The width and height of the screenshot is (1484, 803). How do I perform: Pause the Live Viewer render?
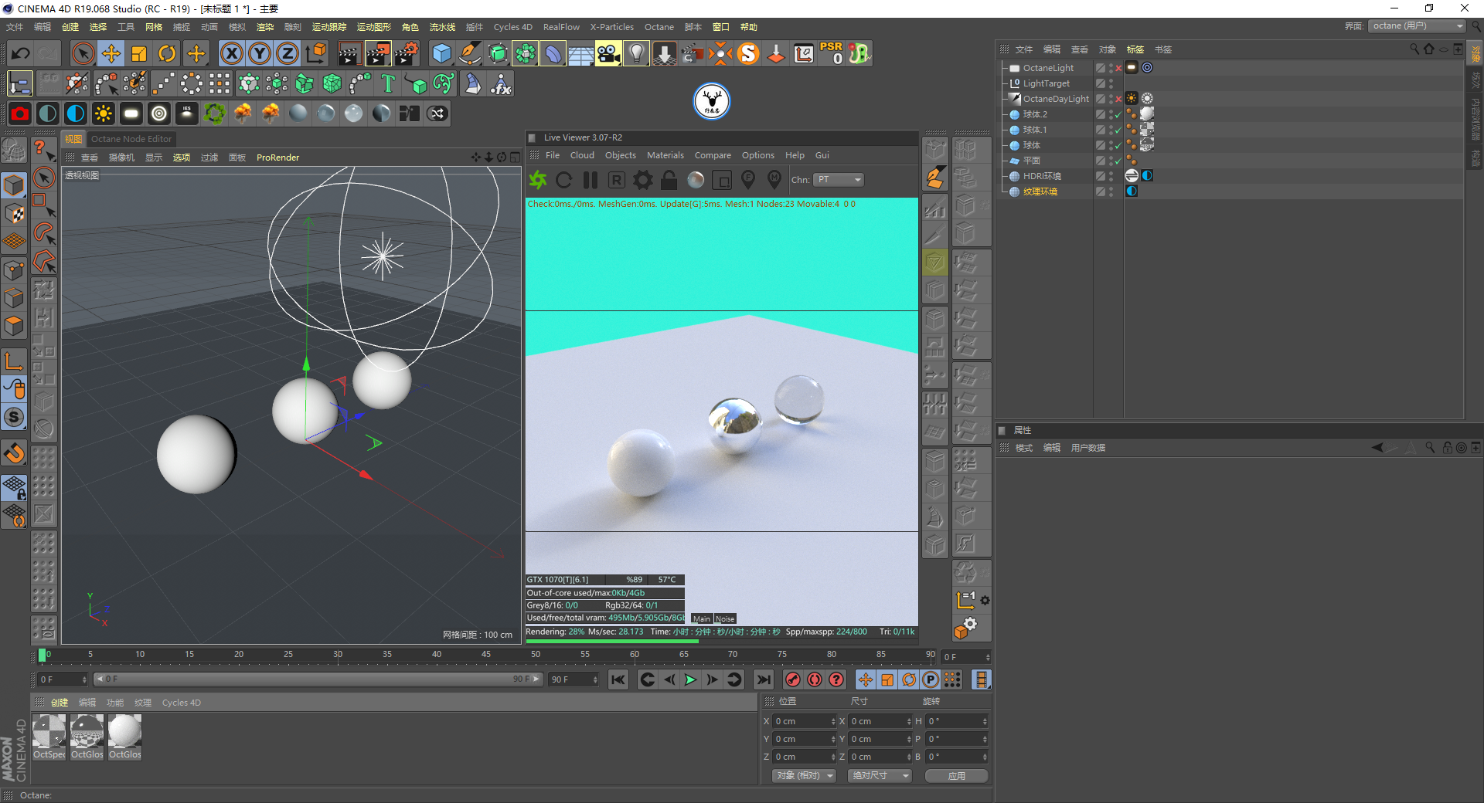pos(591,180)
